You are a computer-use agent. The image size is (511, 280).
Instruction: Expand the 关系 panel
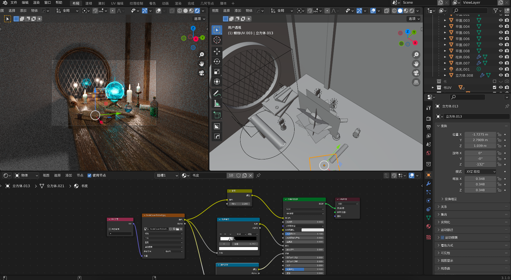tap(473, 207)
